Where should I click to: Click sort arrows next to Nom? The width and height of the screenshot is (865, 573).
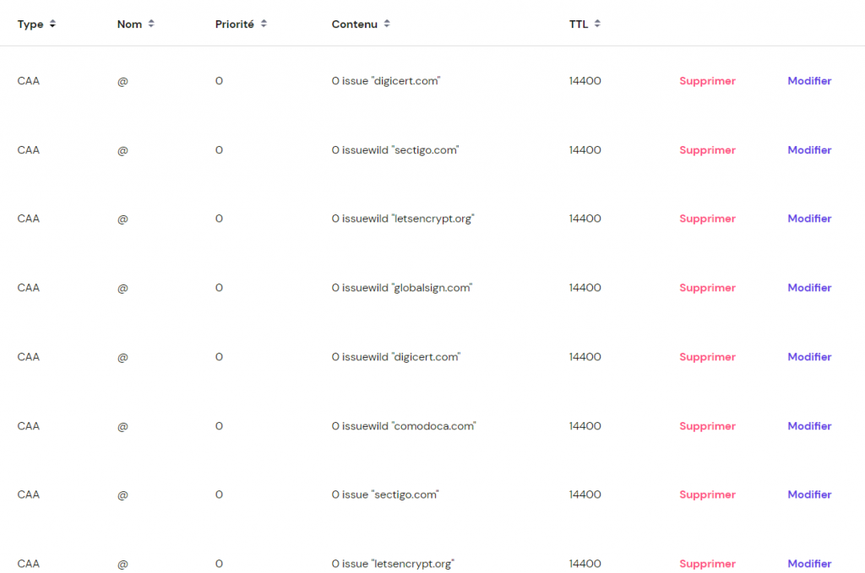pos(151,24)
